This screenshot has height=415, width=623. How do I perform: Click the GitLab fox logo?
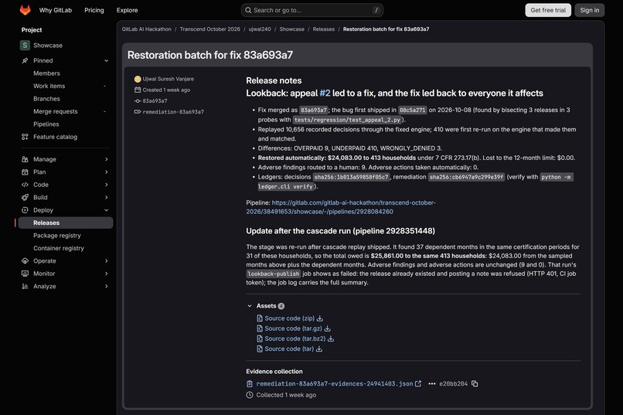(25, 10)
